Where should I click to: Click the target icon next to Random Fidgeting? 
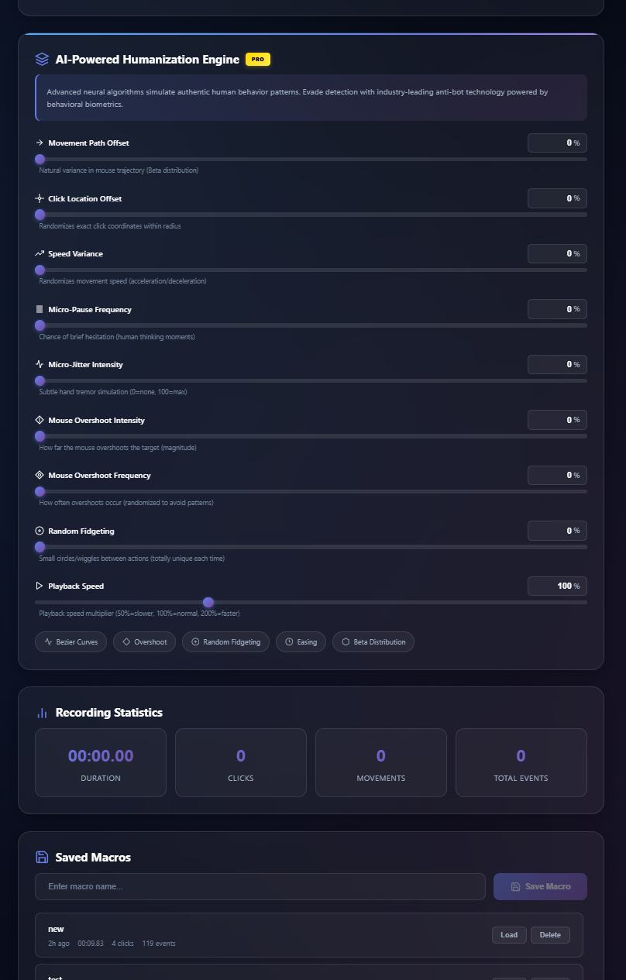point(39,531)
